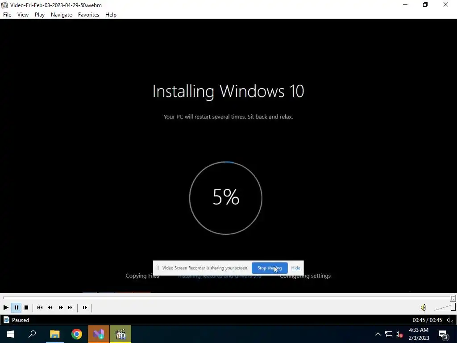The width and height of the screenshot is (457, 343).
Task: Click the drag handle of the sharing bar
Action: tap(158, 268)
